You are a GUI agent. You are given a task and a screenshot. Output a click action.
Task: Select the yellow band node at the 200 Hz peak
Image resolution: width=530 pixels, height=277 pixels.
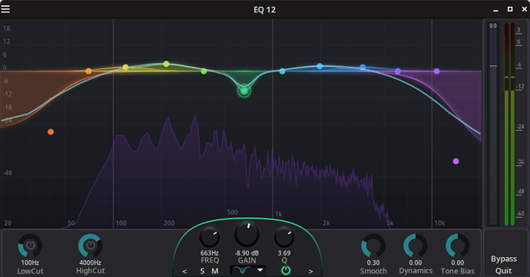pos(166,64)
